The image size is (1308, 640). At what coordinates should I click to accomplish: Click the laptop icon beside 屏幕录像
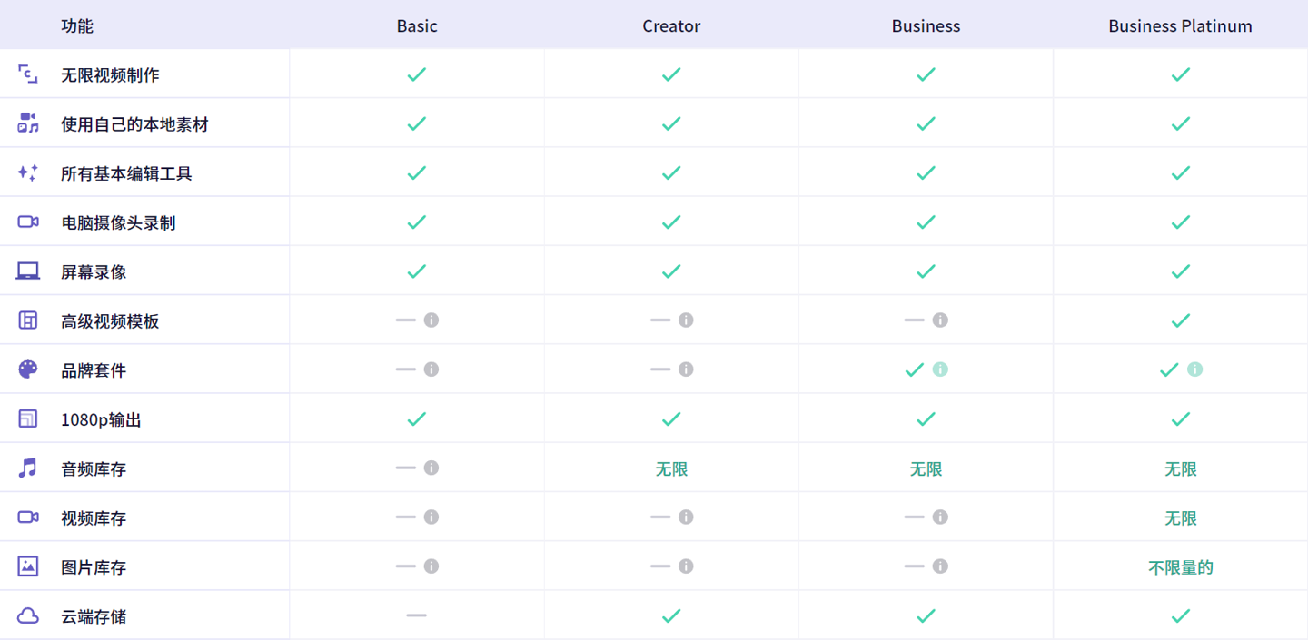(28, 271)
